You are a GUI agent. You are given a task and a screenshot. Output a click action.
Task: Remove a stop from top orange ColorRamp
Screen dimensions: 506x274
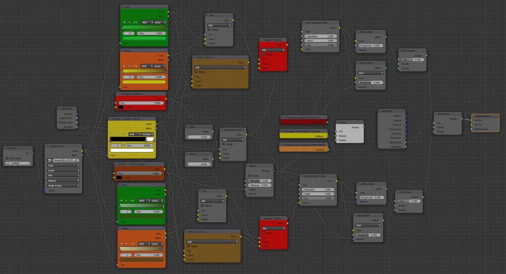click(130, 66)
